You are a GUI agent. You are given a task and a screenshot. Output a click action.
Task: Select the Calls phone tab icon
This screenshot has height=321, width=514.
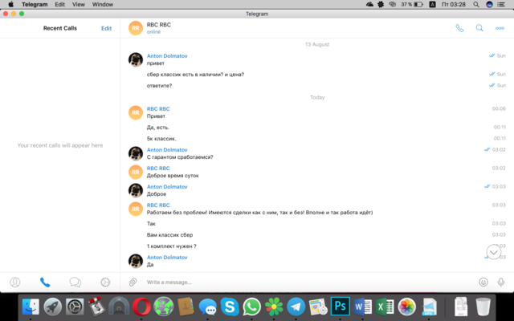point(45,282)
